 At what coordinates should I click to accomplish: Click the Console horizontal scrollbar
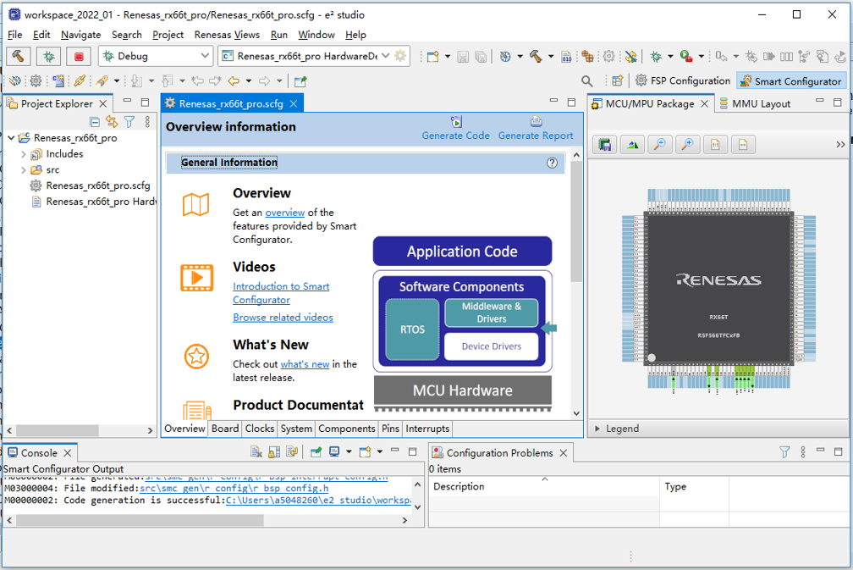(x=140, y=521)
